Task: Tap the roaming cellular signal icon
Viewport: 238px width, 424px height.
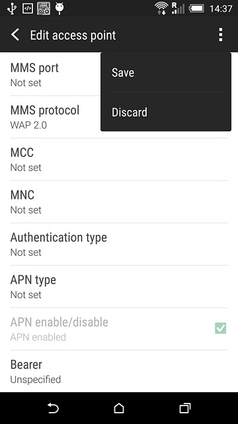Action: (178, 9)
